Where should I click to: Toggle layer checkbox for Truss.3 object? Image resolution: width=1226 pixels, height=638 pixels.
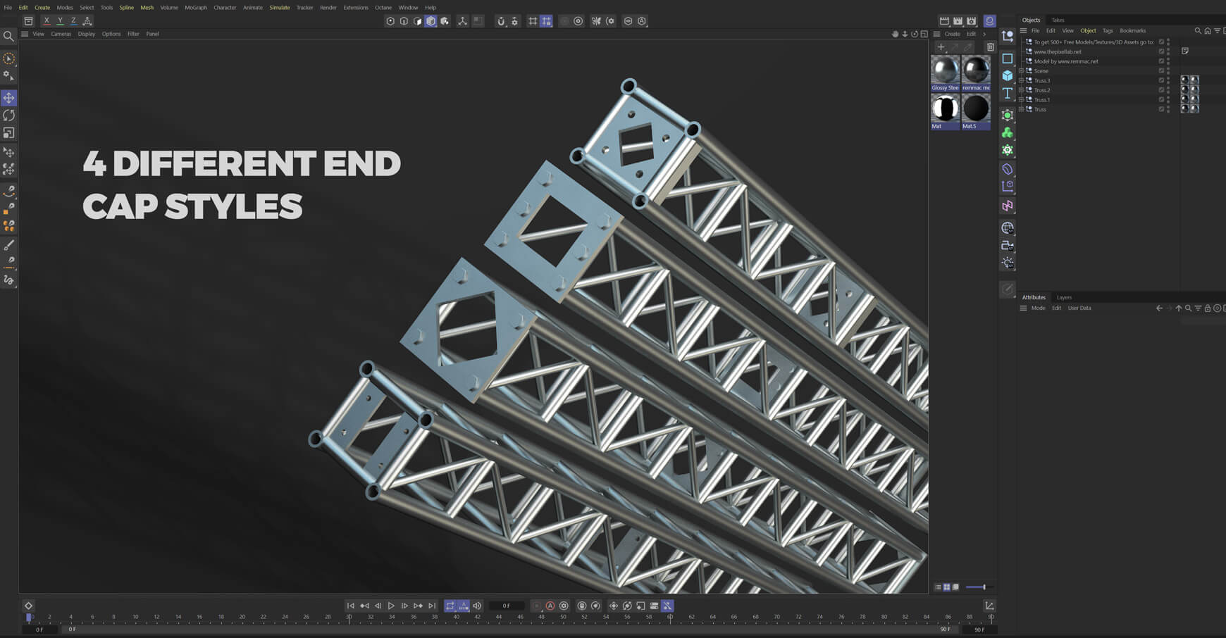[1161, 80]
